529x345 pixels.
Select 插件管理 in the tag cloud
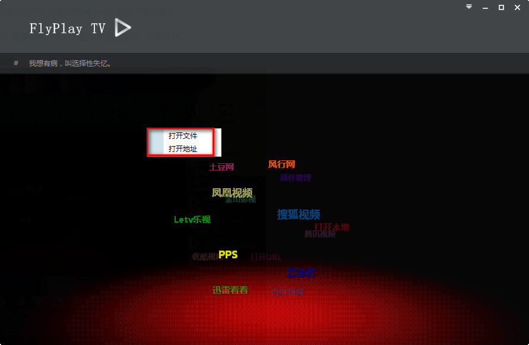pyautogui.click(x=296, y=178)
